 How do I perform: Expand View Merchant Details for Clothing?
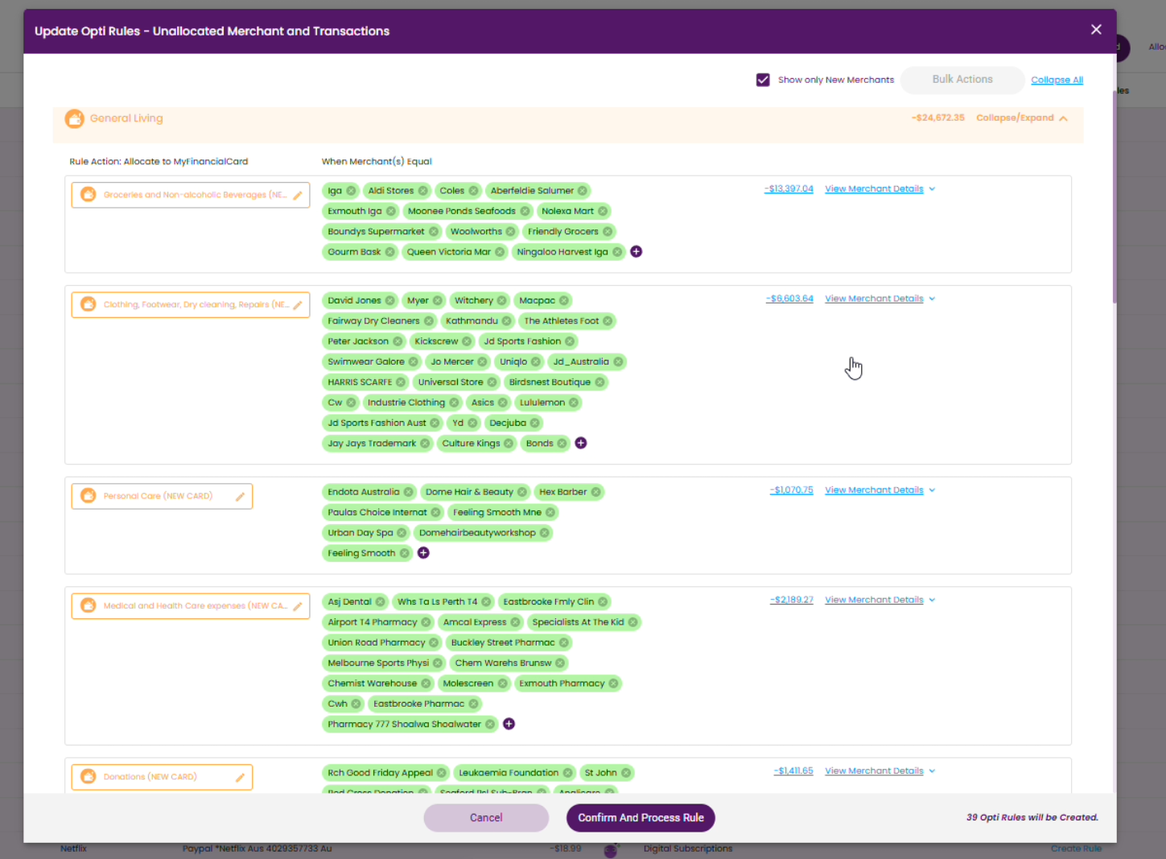[880, 299]
